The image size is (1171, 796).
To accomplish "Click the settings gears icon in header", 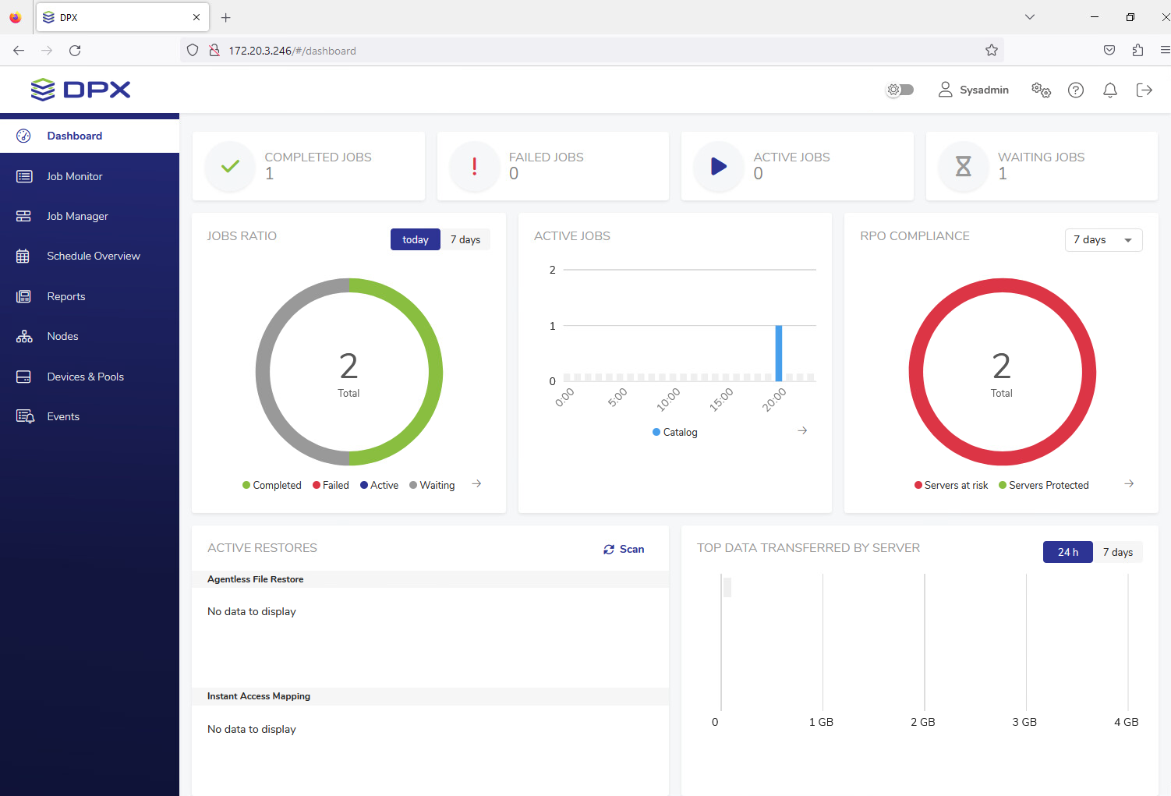I will tap(1041, 90).
